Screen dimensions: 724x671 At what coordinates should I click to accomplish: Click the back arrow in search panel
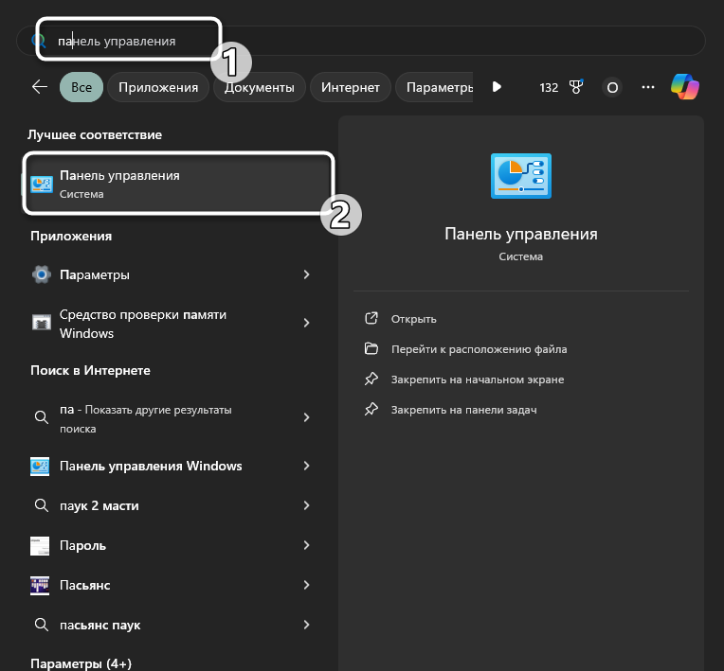click(39, 87)
